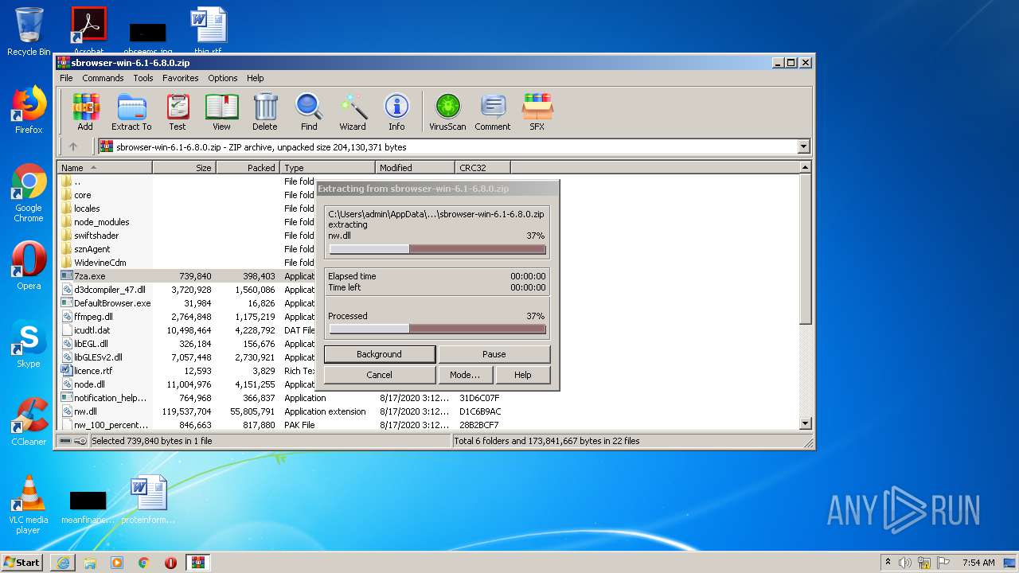Show hidden system tray icons arrow
Image resolution: width=1019 pixels, height=573 pixels.
click(x=888, y=563)
